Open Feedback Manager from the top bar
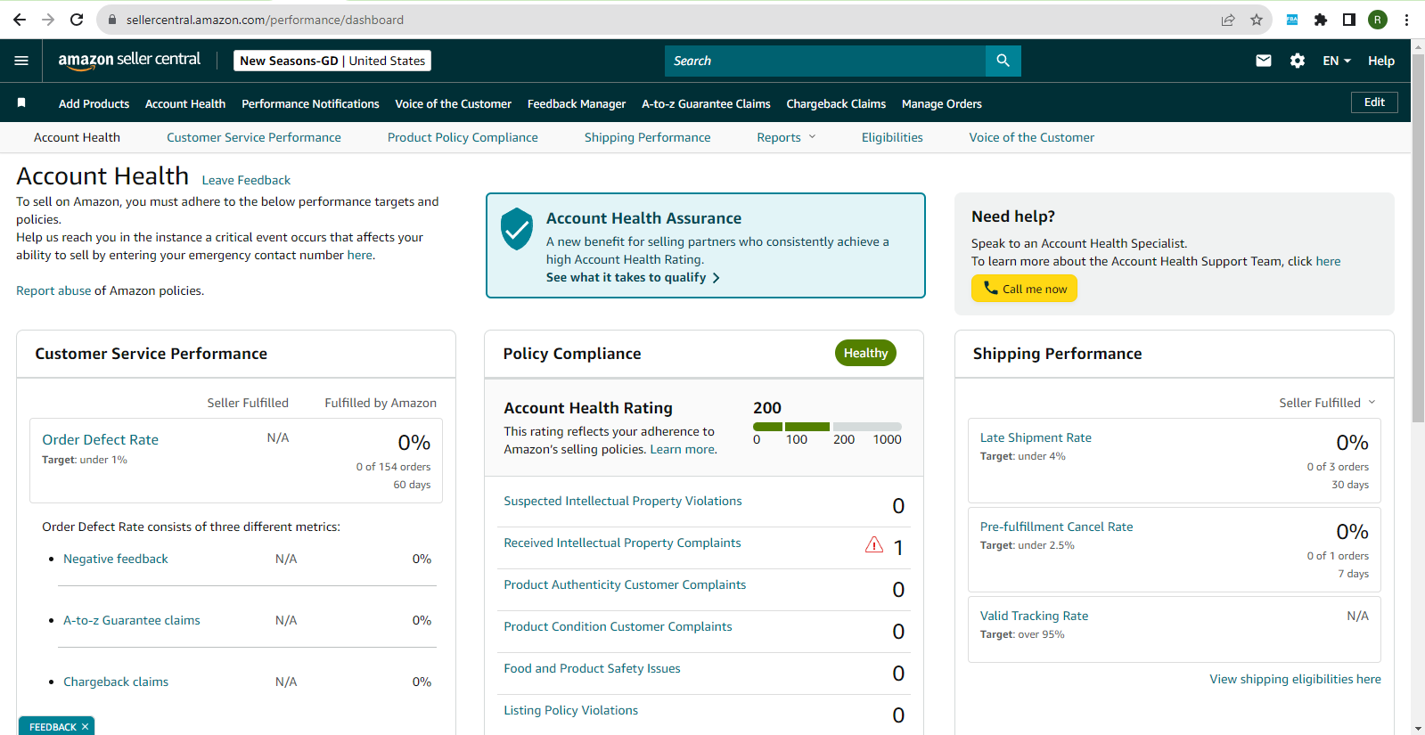 pos(577,103)
